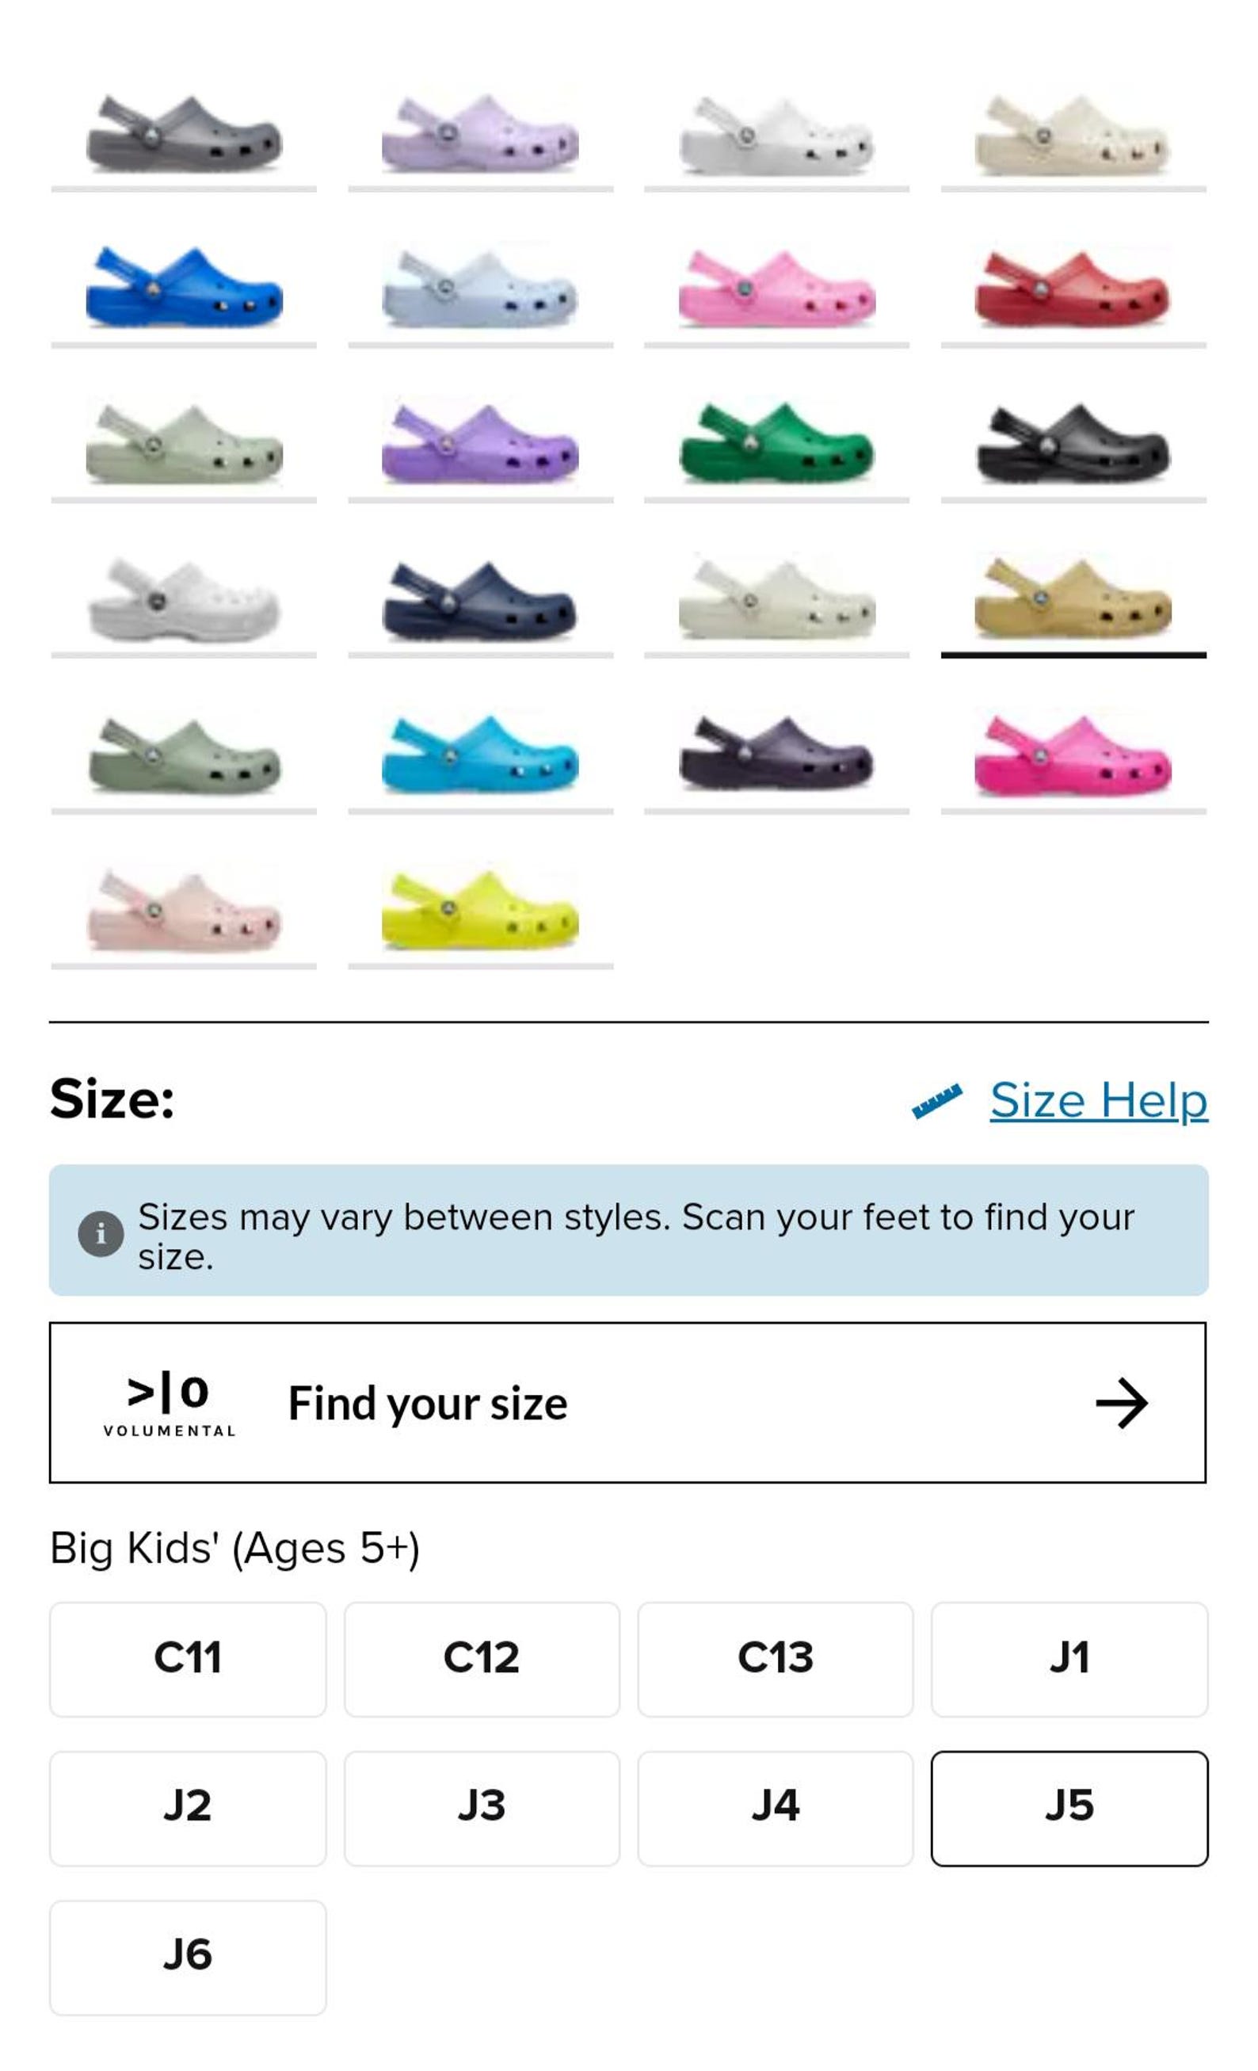
Task: Click the Volumental logo icon
Action: point(169,1404)
